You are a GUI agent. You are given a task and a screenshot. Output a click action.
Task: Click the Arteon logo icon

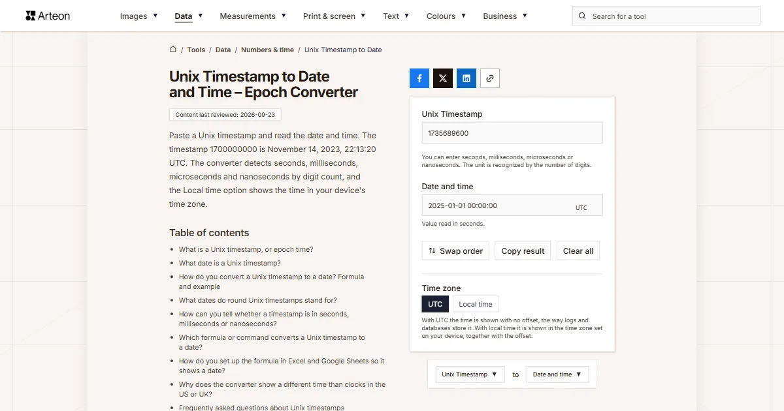[x=31, y=16]
